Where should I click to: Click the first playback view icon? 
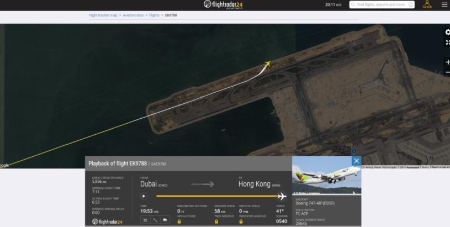[145, 219]
